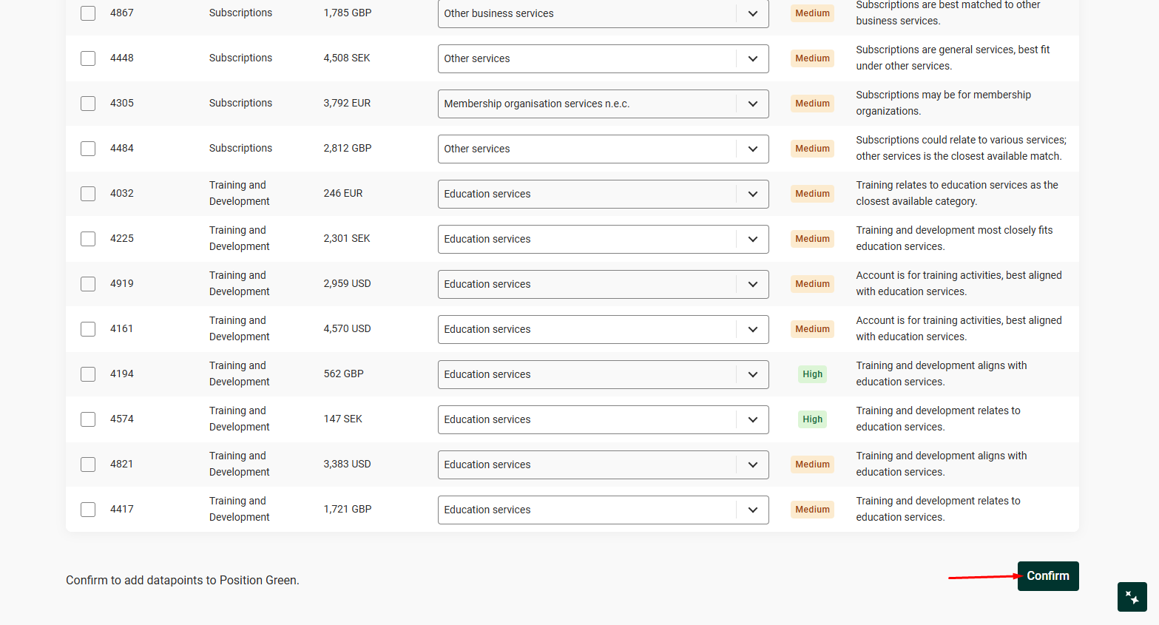Click the Confirm button
This screenshot has height=625, width=1159.
tap(1047, 576)
